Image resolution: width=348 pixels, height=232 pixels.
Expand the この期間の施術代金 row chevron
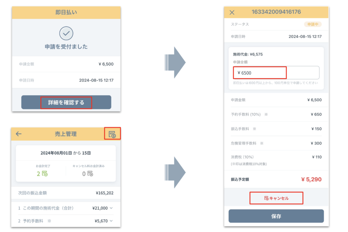111,208
